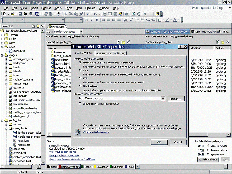
Task: Click the Remote Web site location field
Action: tap(120, 99)
